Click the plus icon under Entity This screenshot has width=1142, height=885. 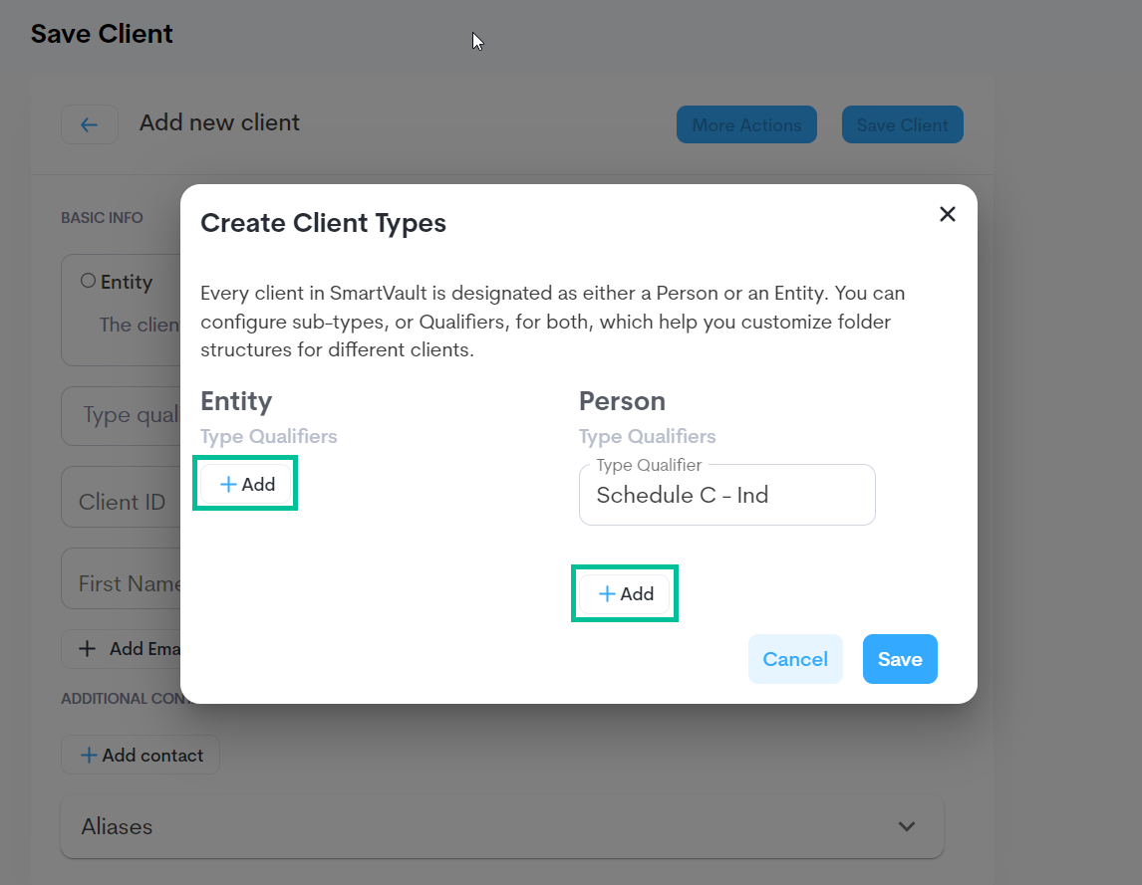[228, 484]
